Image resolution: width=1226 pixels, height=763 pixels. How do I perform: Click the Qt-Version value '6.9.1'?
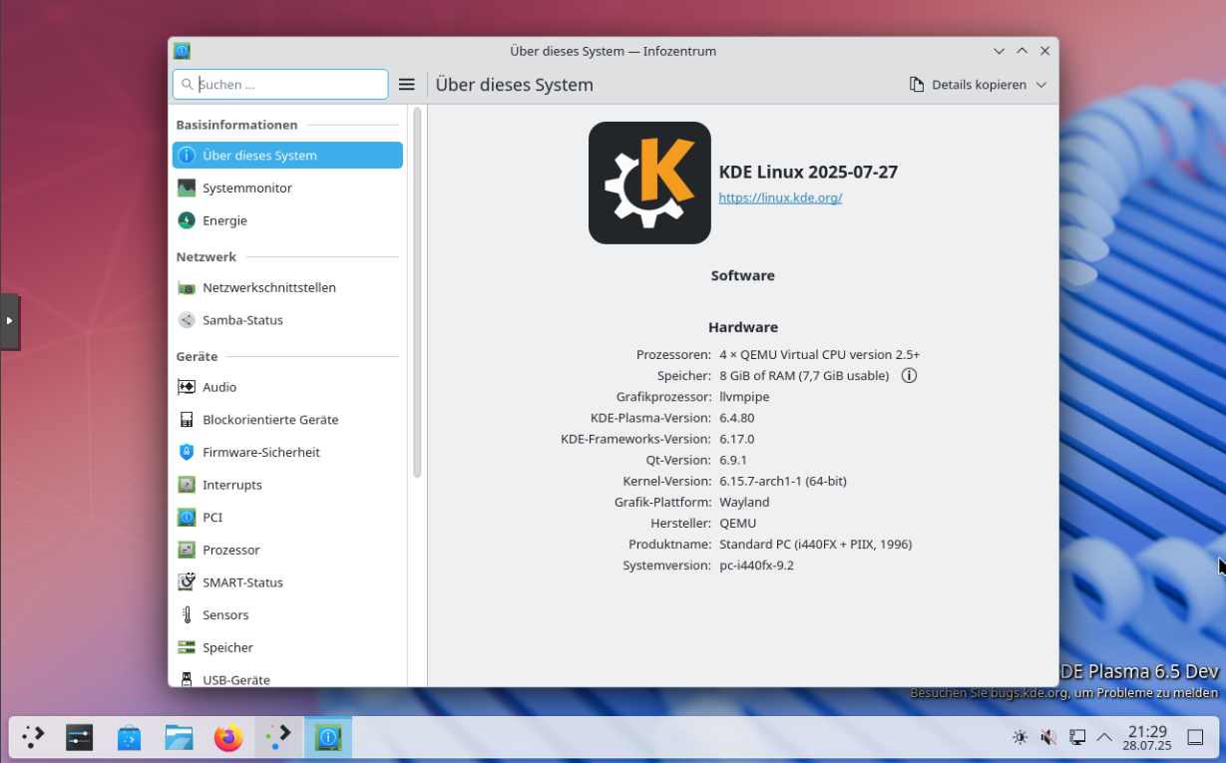tap(733, 460)
